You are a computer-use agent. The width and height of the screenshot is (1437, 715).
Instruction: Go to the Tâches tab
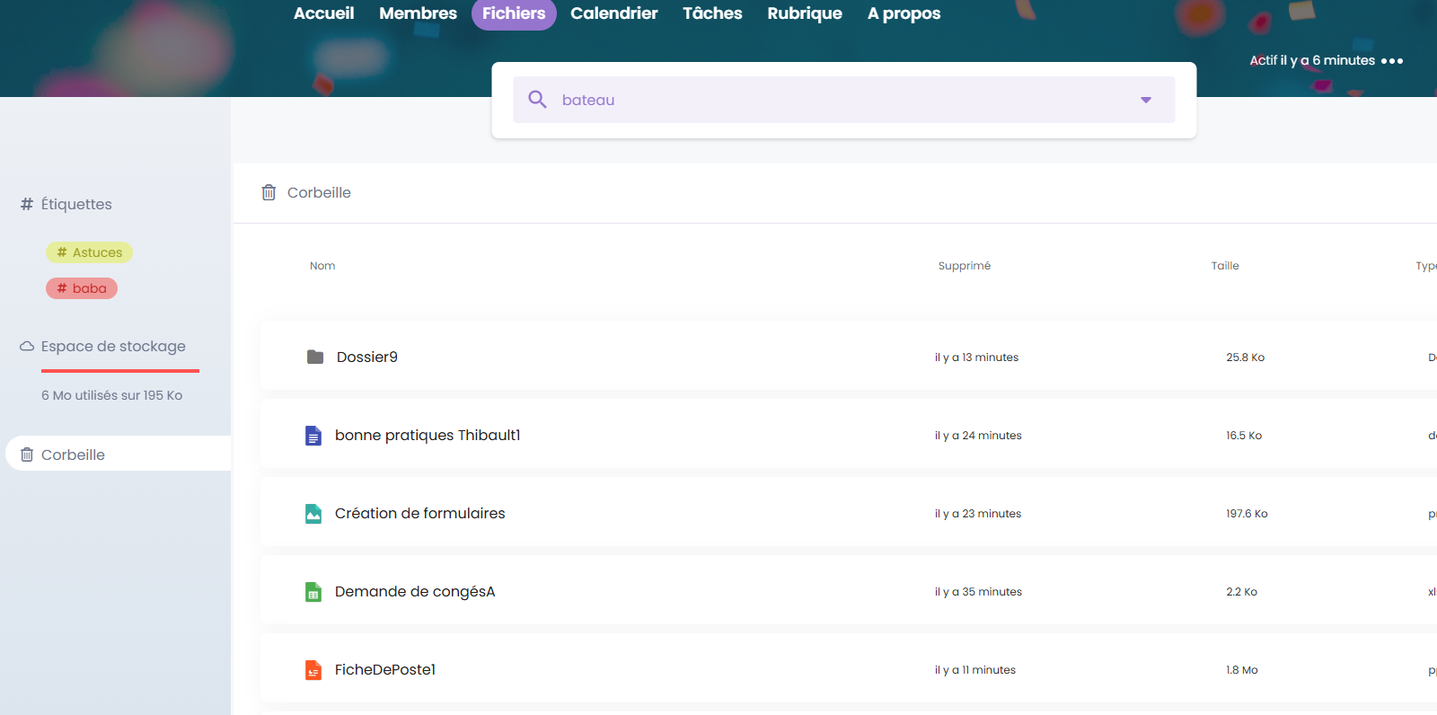click(x=712, y=13)
